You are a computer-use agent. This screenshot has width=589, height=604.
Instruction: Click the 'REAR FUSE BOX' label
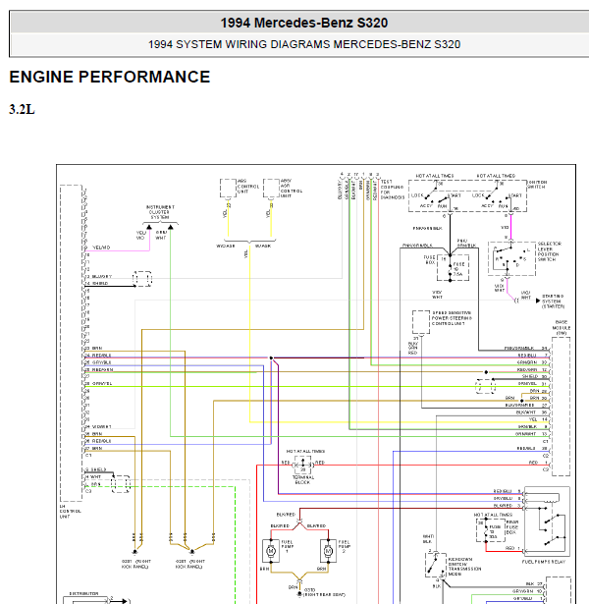click(x=512, y=527)
